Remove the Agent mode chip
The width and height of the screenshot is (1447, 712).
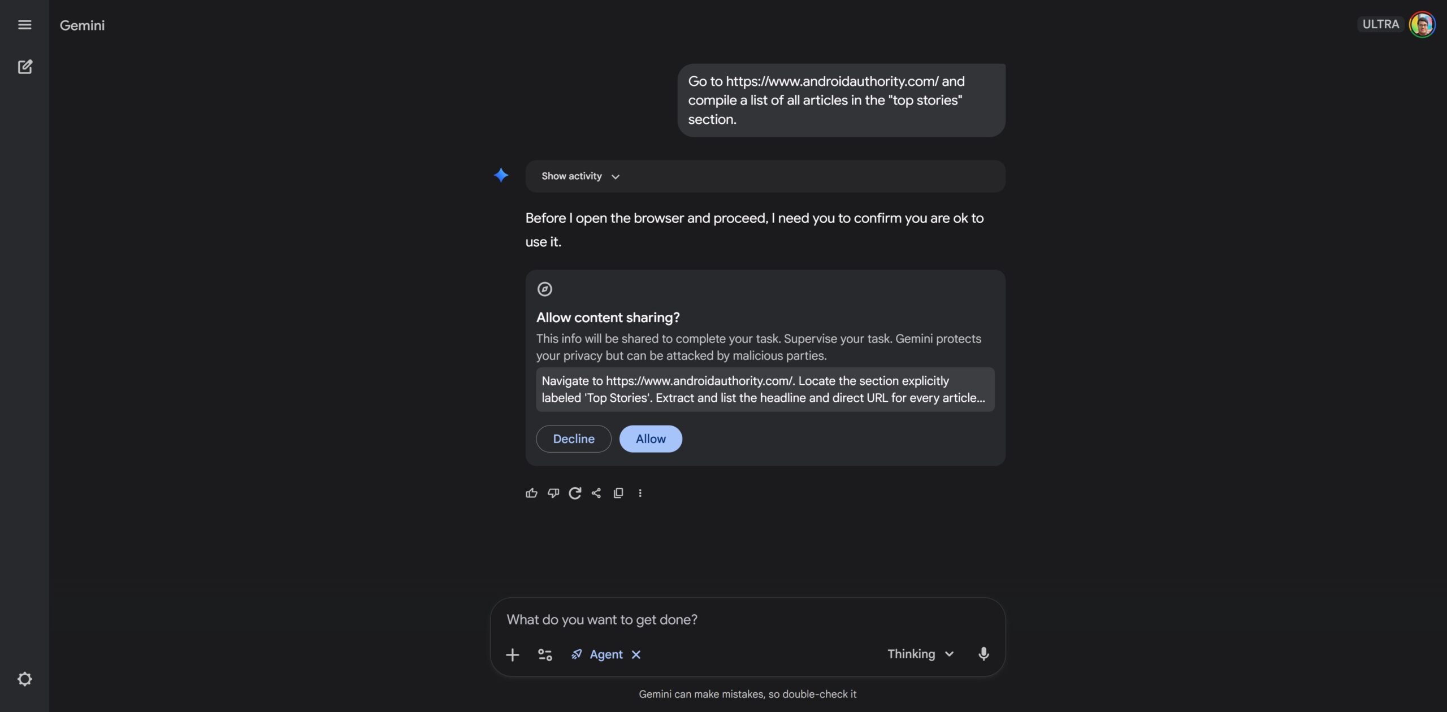637,654
